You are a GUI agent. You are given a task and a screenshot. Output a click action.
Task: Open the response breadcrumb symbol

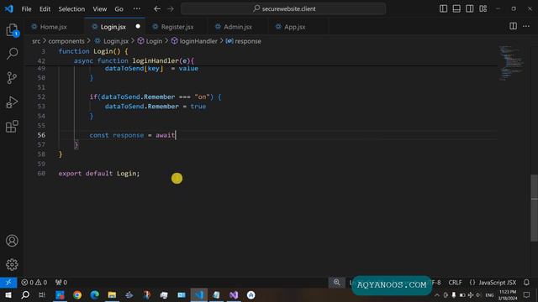[x=244, y=41]
